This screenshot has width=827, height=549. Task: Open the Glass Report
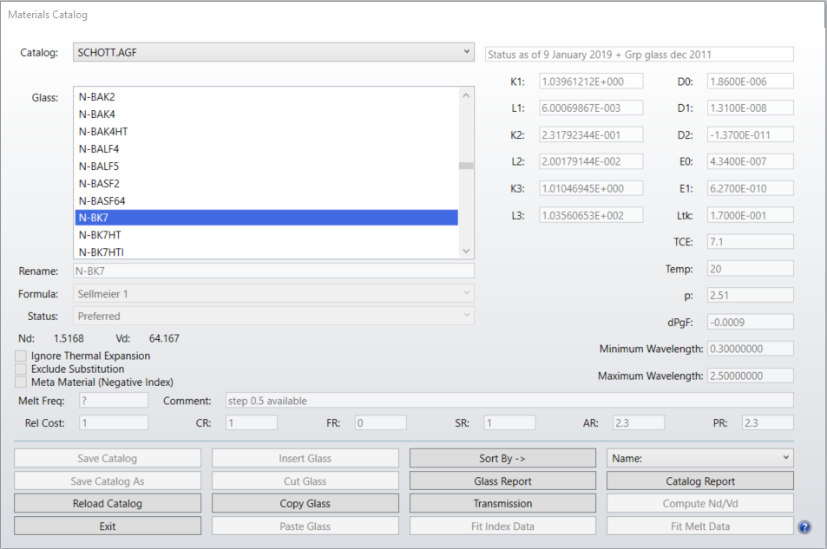click(502, 481)
